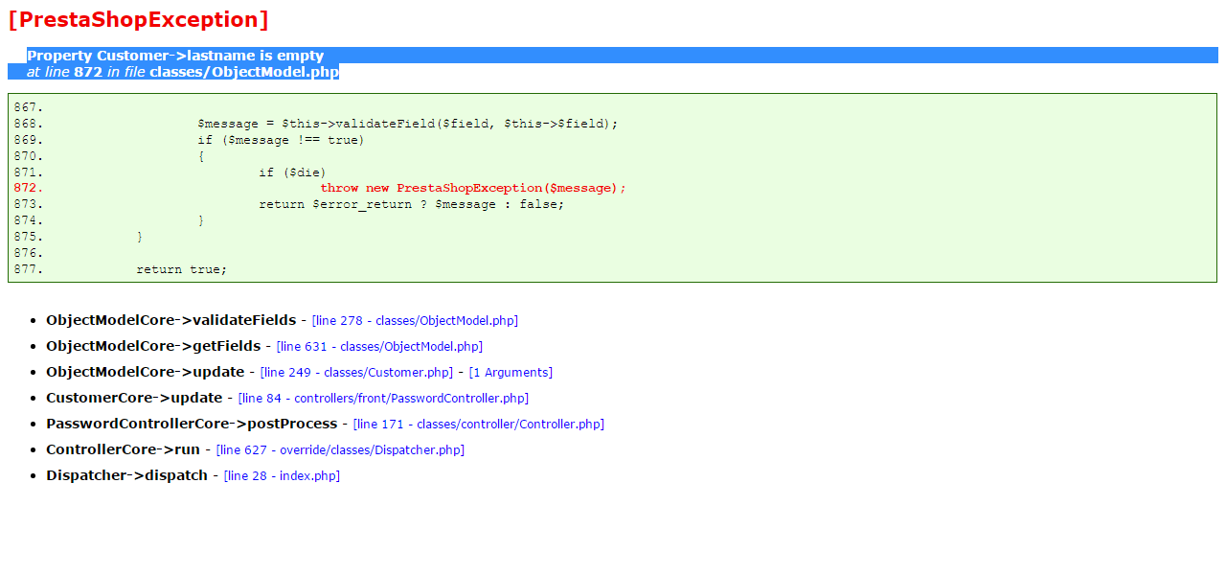The width and height of the screenshot is (1226, 575).
Task: Click the 'Property Customer->lastname is empty' message
Action: (175, 56)
